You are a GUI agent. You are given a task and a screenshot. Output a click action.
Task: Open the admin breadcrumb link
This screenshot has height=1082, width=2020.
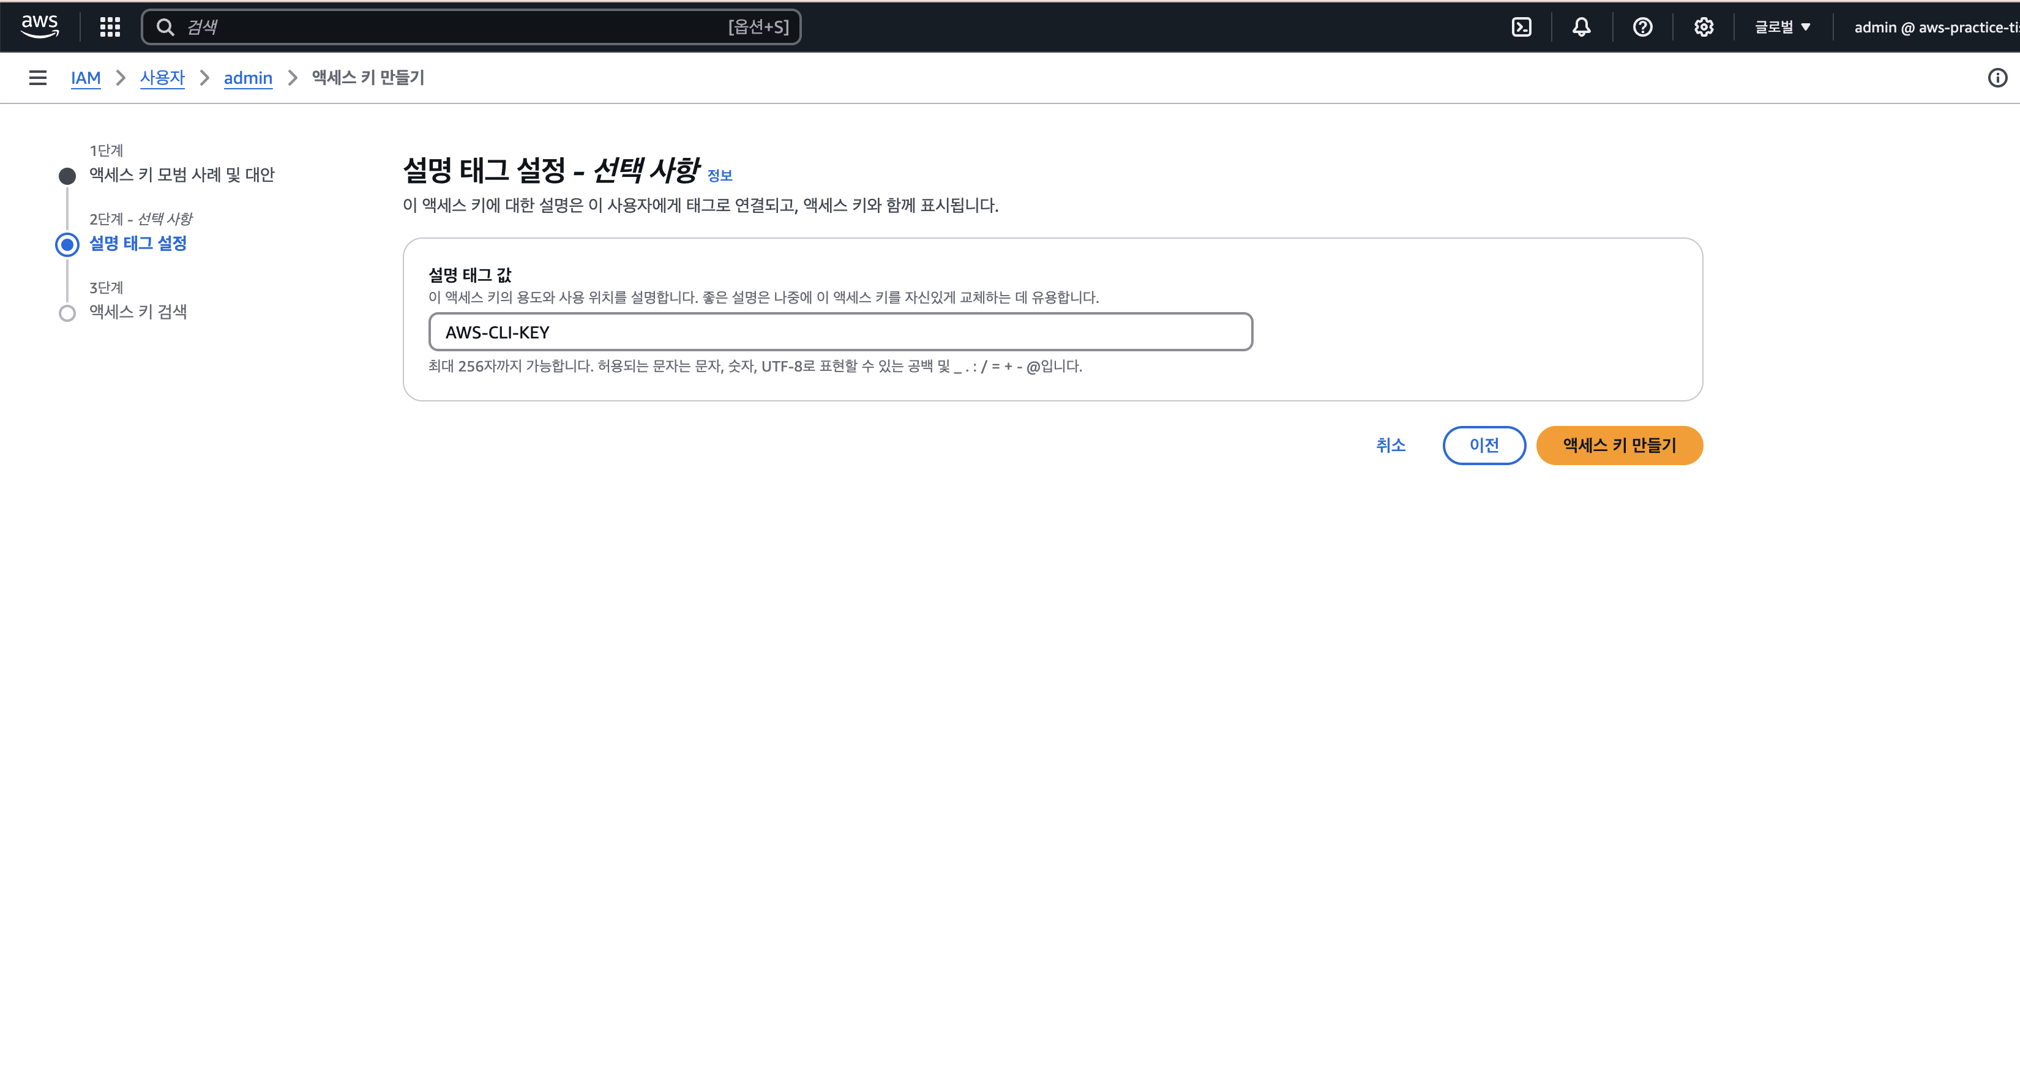(x=248, y=78)
